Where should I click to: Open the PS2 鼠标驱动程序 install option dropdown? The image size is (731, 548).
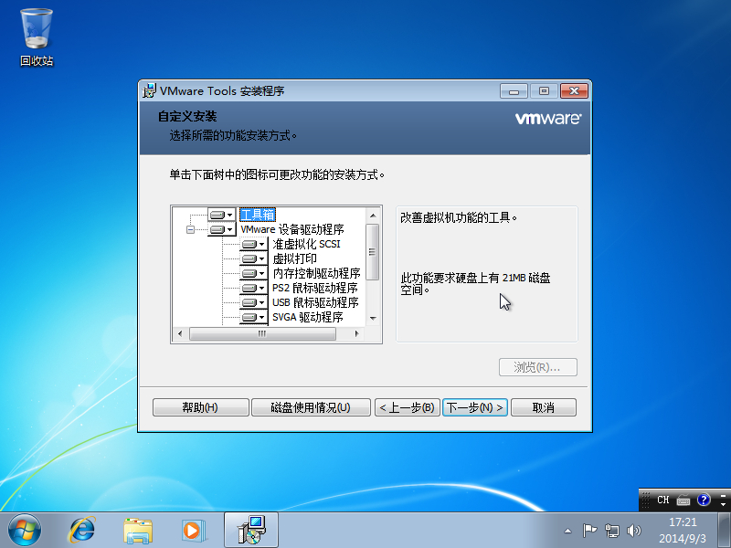point(254,288)
